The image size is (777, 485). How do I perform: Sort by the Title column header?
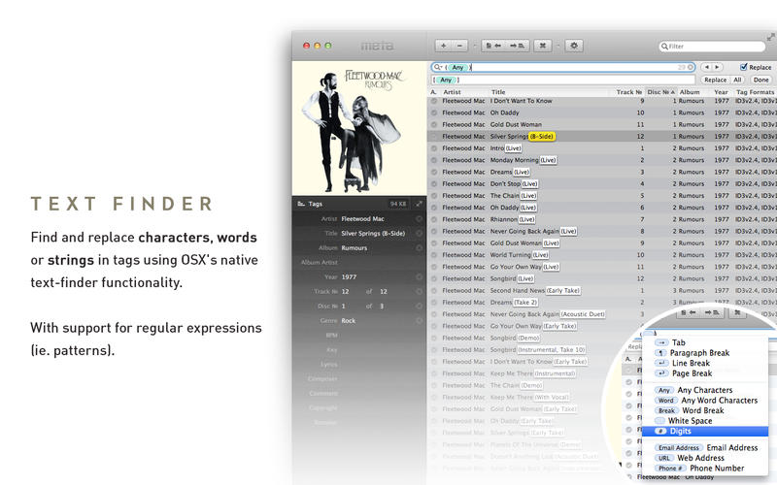tap(549, 92)
